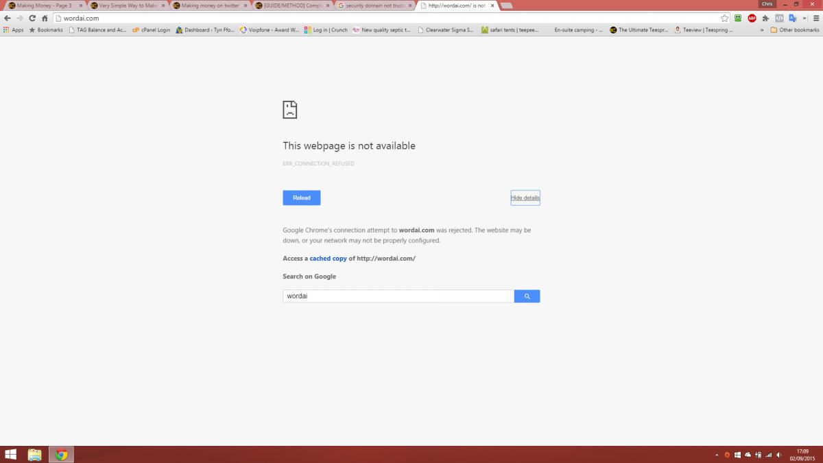Open Log in | Crunch bookmark
This screenshot has height=463, width=823.
pyautogui.click(x=326, y=30)
